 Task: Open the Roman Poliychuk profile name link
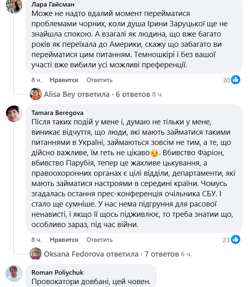[58, 271]
